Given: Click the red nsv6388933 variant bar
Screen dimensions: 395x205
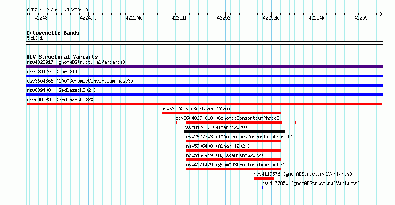Looking at the screenshot, I should point(204,104).
